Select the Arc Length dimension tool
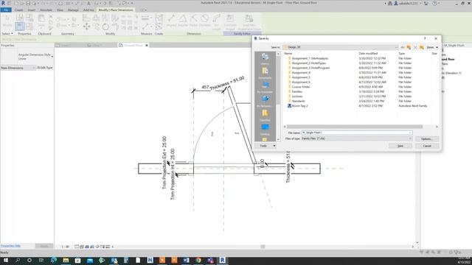Image resolution: width=472 pixels, height=265 pixels. (x=216, y=22)
